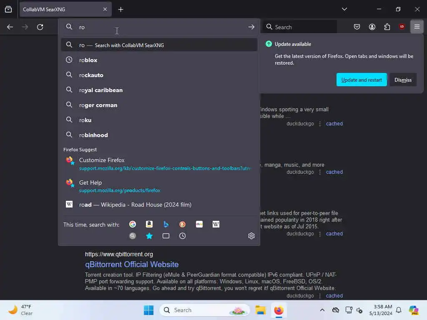The image size is (427, 320).
Task: Open the Extensions panel
Action: click(x=387, y=27)
